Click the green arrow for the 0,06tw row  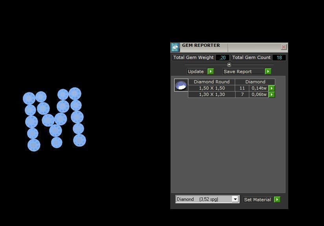click(x=272, y=95)
